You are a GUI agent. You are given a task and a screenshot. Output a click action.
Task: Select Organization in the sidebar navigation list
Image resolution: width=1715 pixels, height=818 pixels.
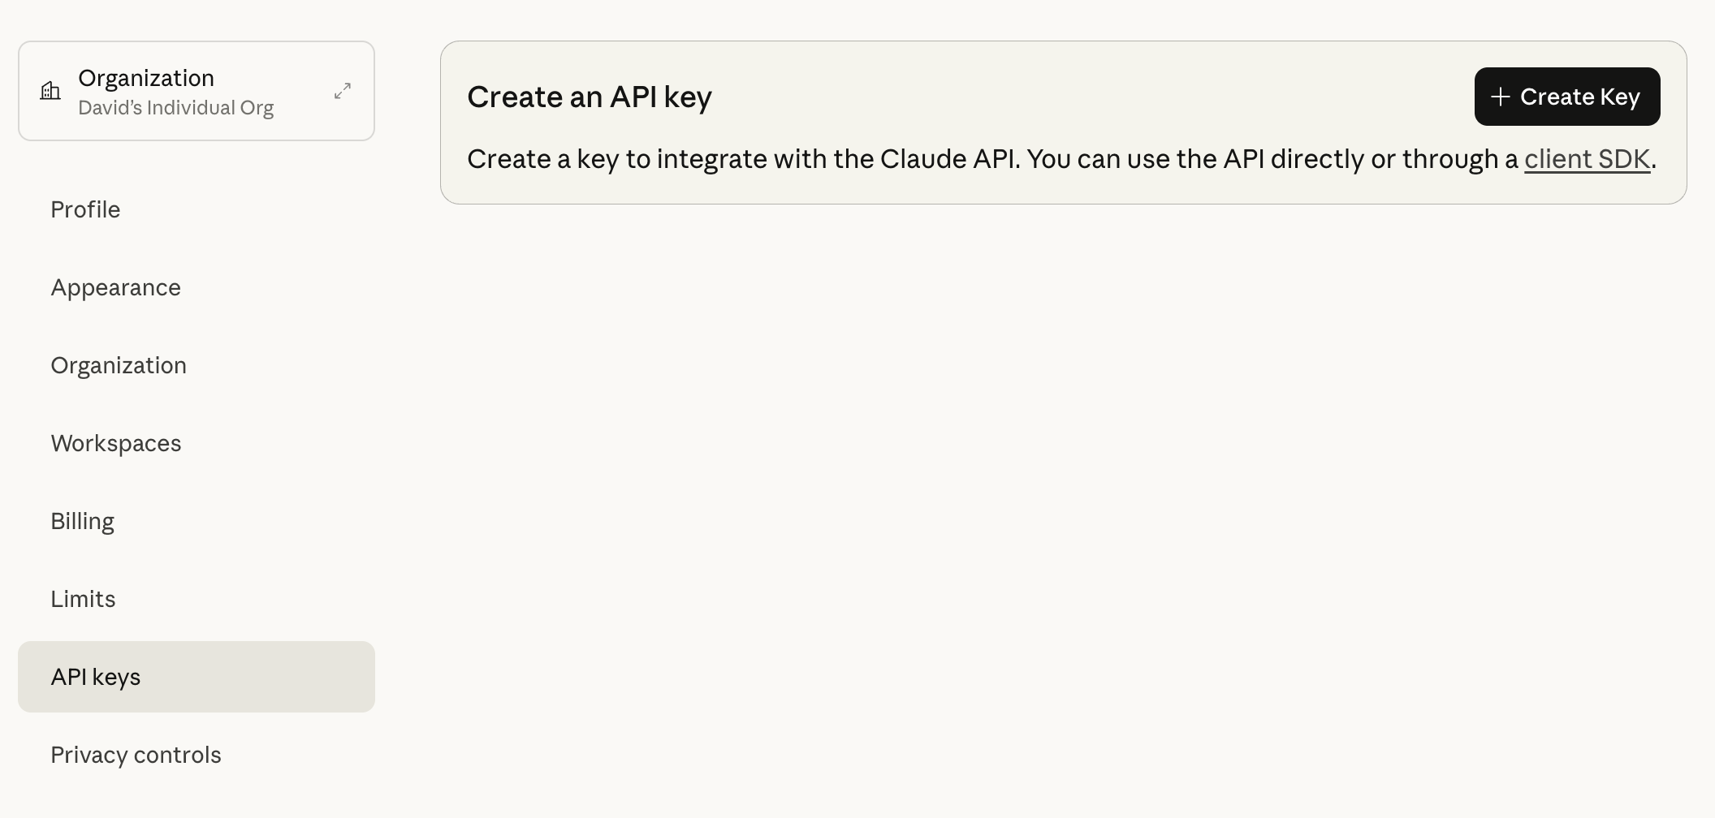[119, 365]
